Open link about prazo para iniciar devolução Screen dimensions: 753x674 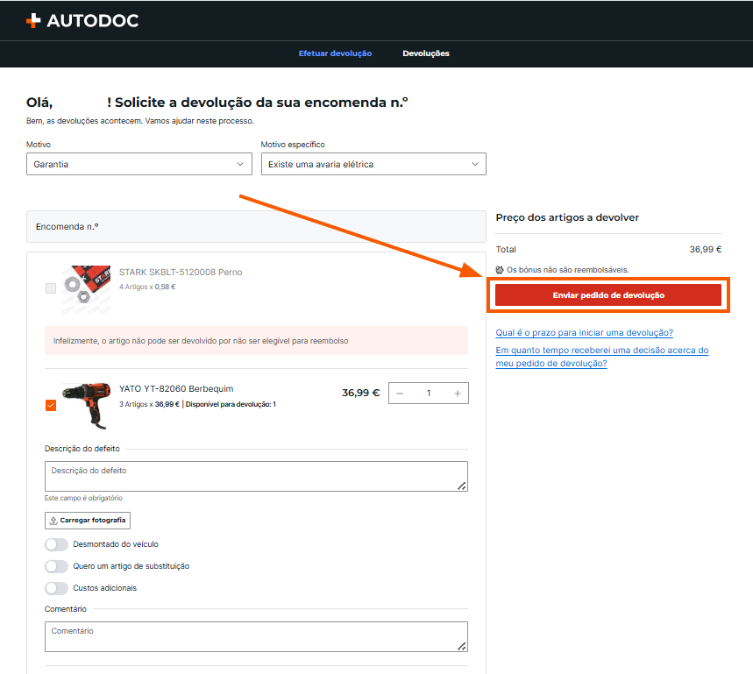[585, 333]
